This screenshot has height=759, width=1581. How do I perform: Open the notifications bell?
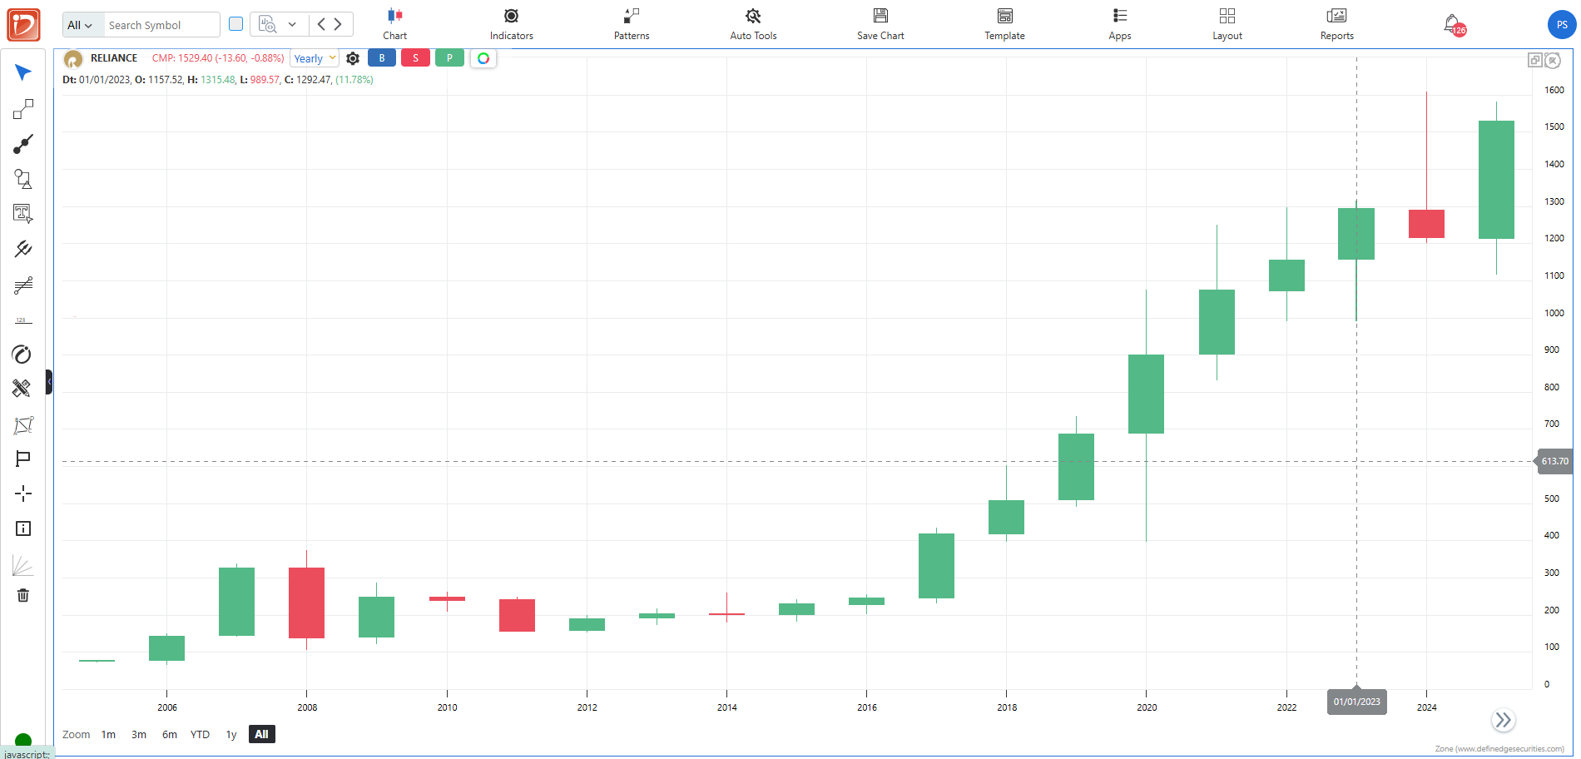[1452, 24]
